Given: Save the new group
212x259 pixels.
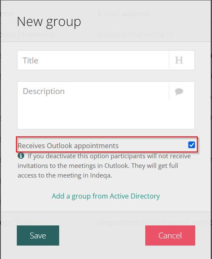Looking at the screenshot, I should pos(38,235).
